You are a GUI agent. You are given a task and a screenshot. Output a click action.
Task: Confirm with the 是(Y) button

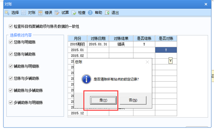[103, 100]
